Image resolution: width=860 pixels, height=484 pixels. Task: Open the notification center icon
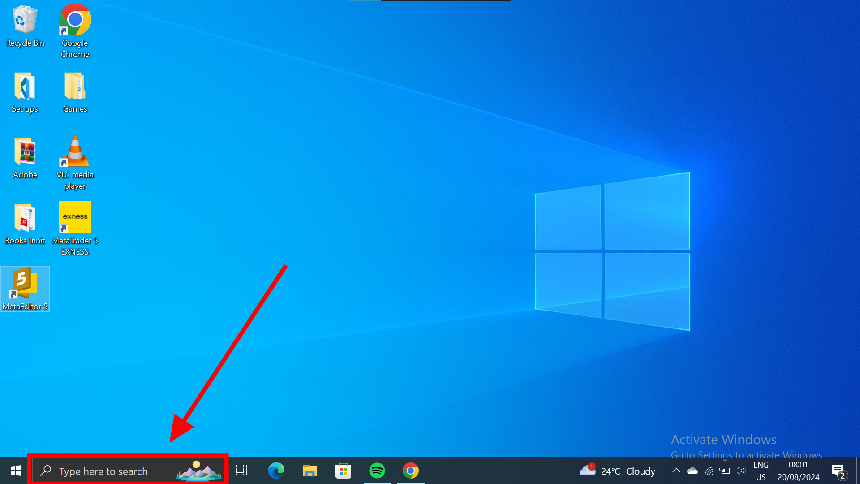point(838,471)
